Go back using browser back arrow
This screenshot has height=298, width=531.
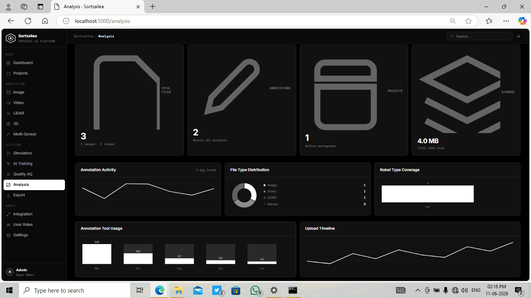(11, 21)
